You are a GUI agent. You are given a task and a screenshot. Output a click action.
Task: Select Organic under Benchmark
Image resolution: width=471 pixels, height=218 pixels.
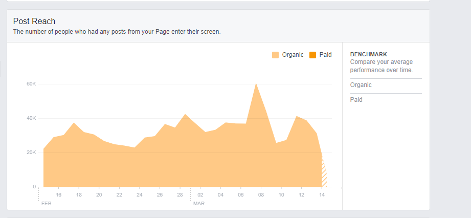[x=361, y=85]
